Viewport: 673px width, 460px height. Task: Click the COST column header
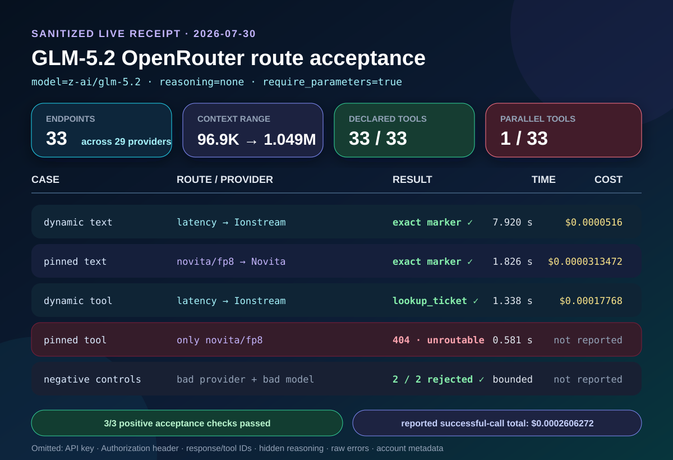(x=609, y=180)
